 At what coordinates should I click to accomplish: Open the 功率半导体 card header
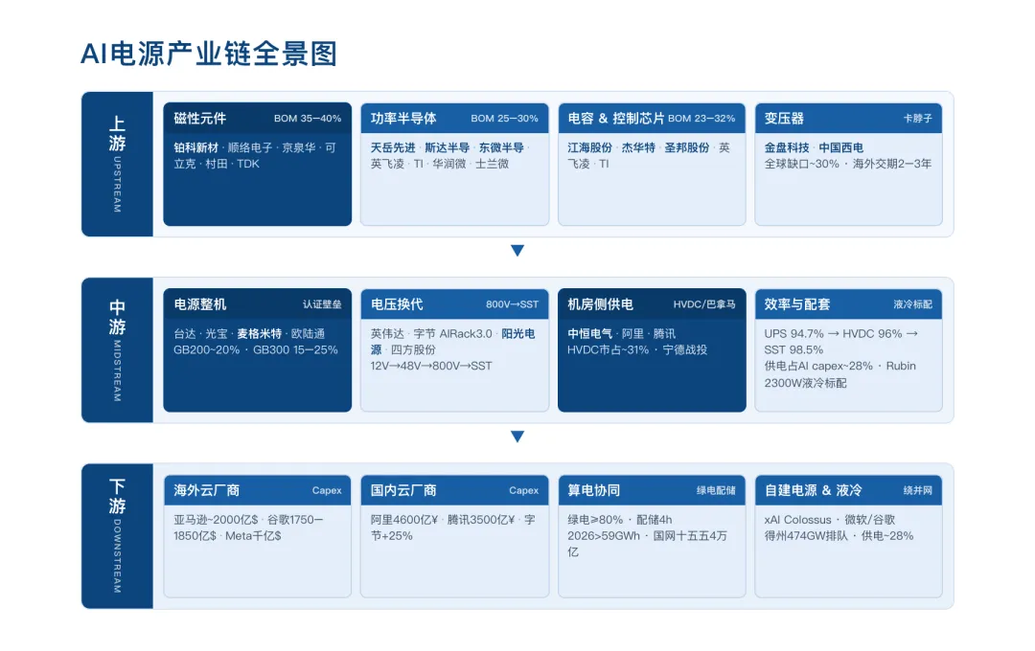point(454,118)
